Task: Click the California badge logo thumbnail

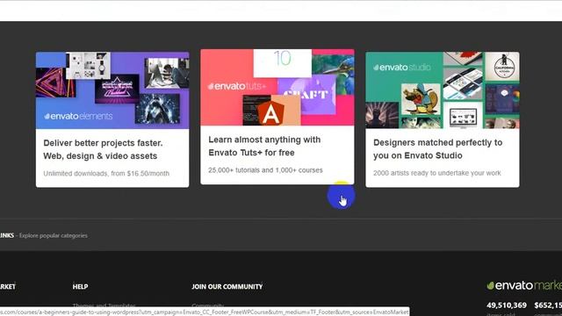Action: 501,67
